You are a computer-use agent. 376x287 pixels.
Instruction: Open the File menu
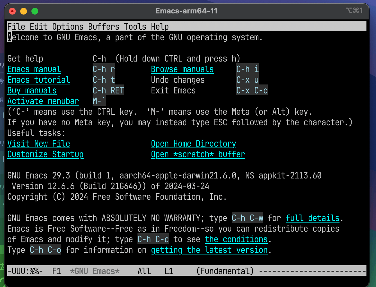click(x=16, y=27)
